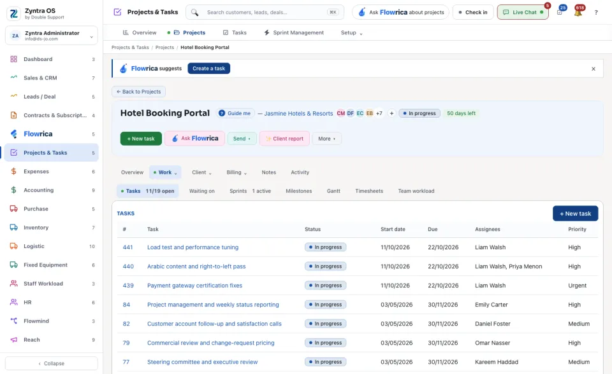Focus the Search customers, leads, deals field
Image resolution: width=612 pixels, height=374 pixels.
(265, 13)
